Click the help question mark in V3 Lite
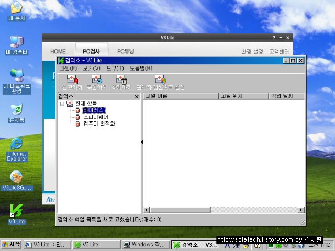Screen dimensions: 335x251 [x=274, y=38]
